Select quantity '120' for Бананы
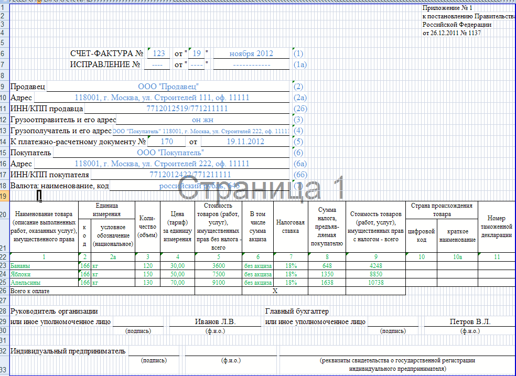The image size is (516, 376). (148, 265)
